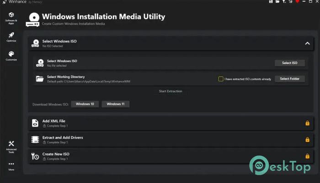Click the disc icon beside the page title
The image size is (320, 183).
[32, 20]
